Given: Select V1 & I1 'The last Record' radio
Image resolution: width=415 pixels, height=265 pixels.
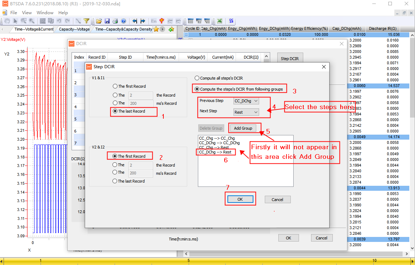Looking at the screenshot, I should click(115, 111).
